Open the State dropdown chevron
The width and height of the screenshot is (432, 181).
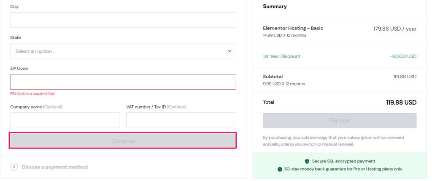[x=230, y=51]
